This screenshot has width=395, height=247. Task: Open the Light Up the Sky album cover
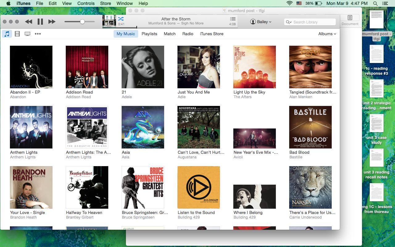(x=255, y=67)
